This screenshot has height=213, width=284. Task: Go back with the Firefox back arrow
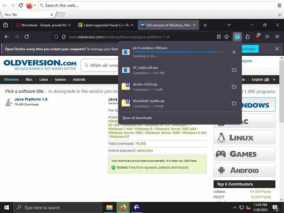point(7,37)
